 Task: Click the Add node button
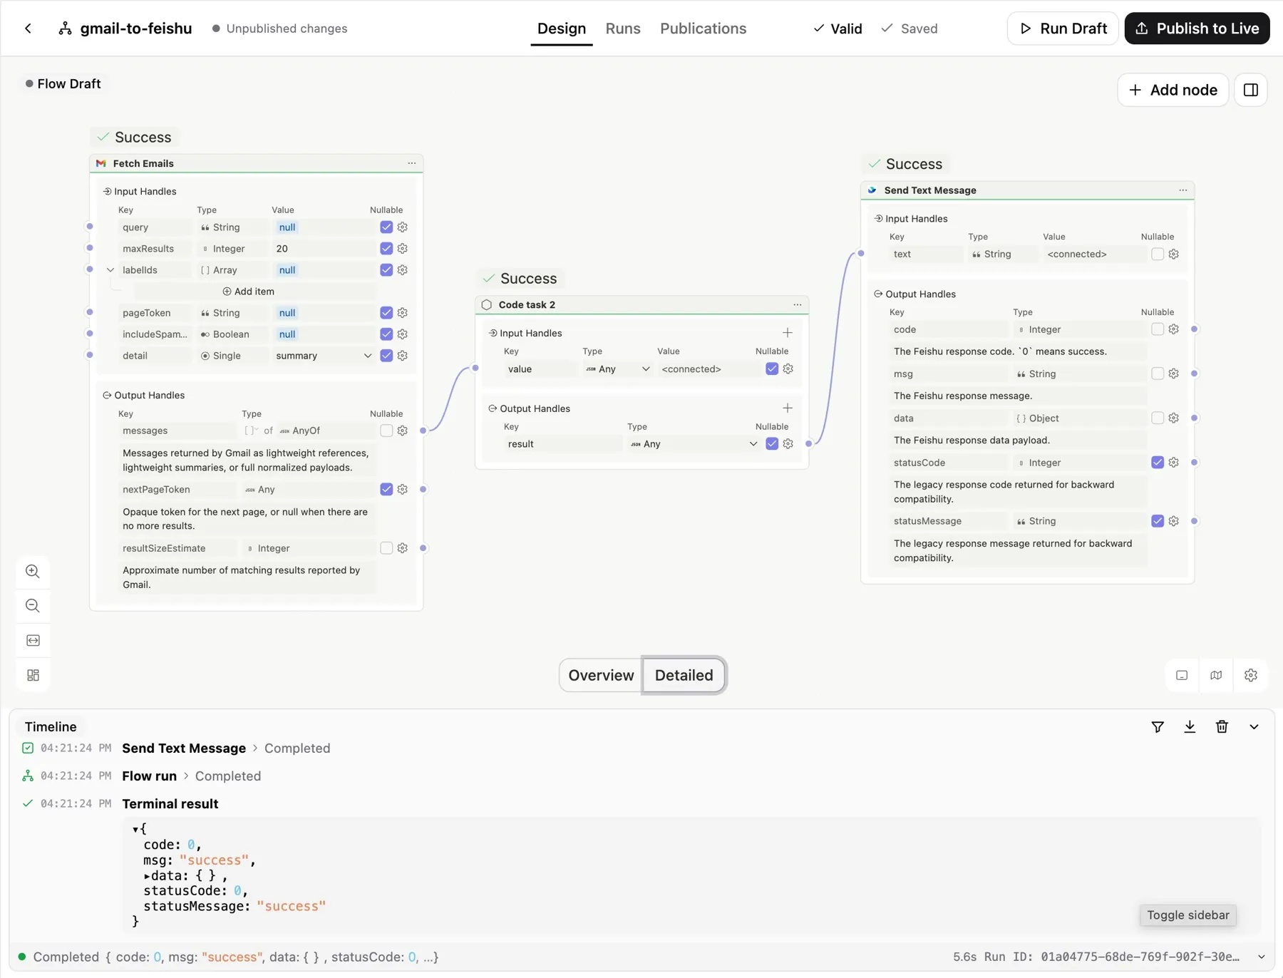(1173, 90)
